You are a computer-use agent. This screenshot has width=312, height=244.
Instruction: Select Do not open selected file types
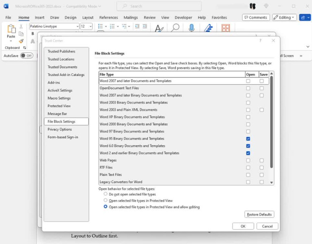105,194
